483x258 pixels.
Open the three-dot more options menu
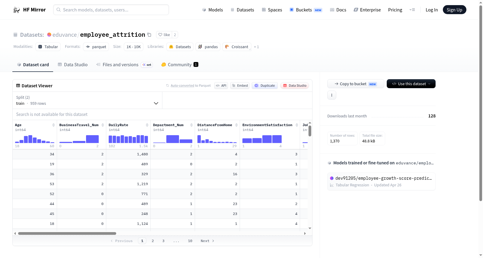[332, 95]
